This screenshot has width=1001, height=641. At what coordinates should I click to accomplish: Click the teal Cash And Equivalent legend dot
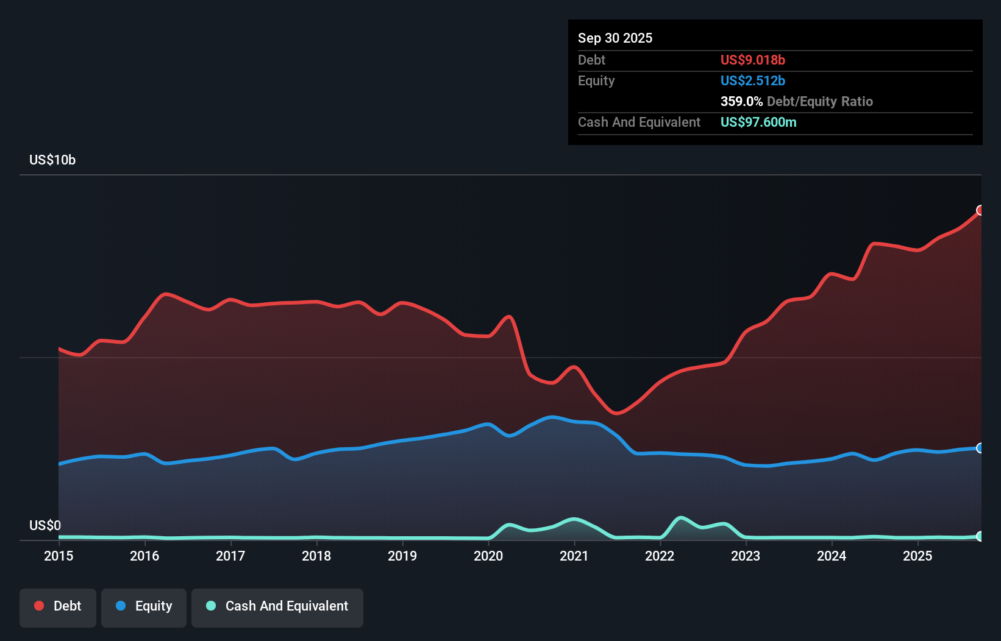pos(210,606)
